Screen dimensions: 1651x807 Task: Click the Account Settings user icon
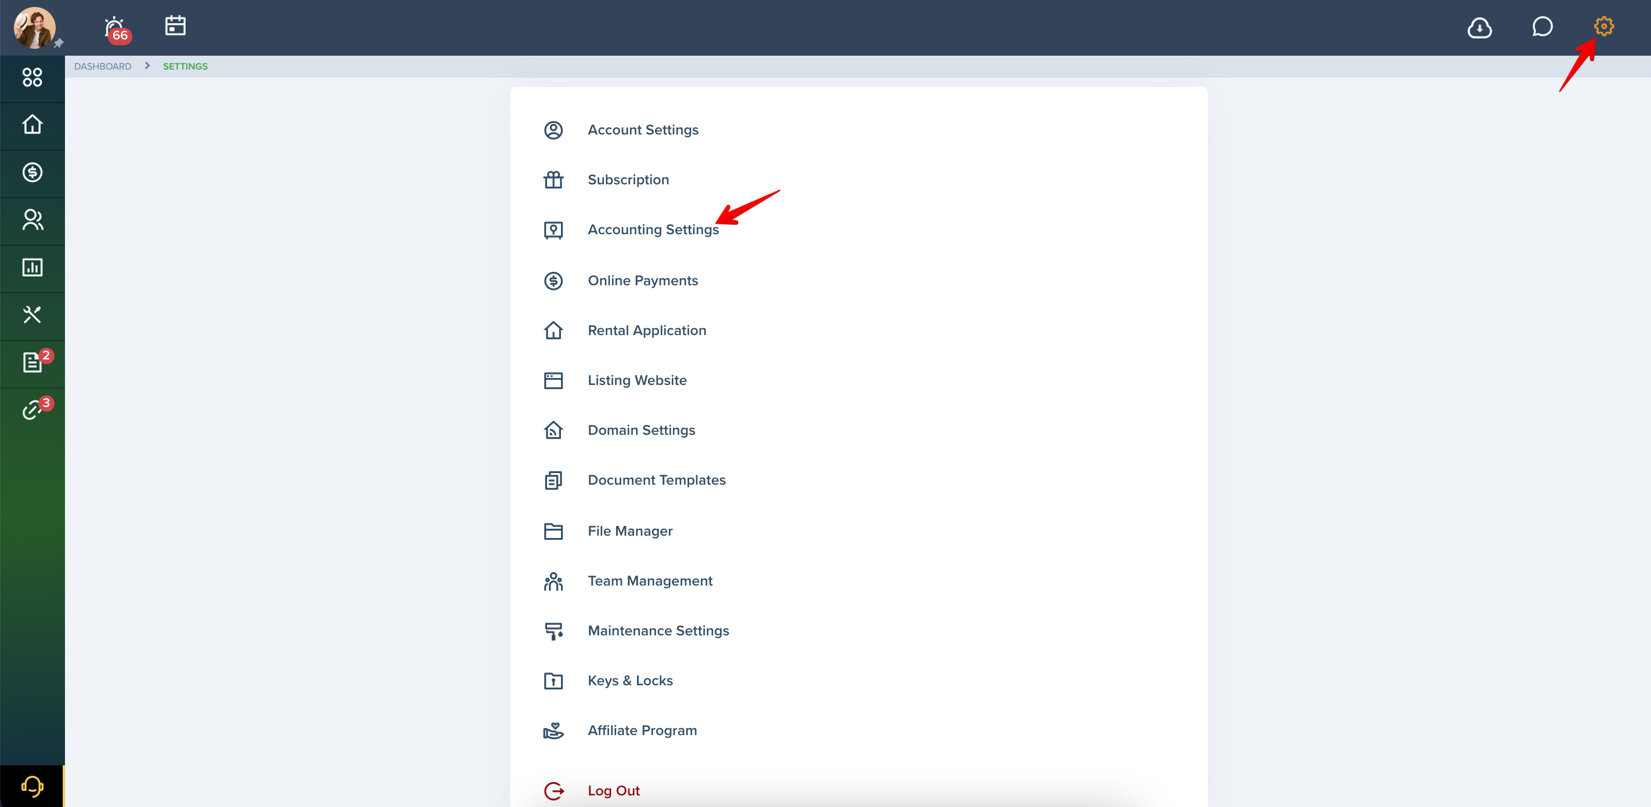pos(553,130)
